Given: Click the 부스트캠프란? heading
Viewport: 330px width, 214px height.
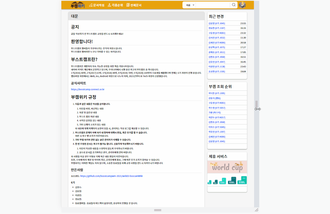Looking at the screenshot, I should [84, 59].
